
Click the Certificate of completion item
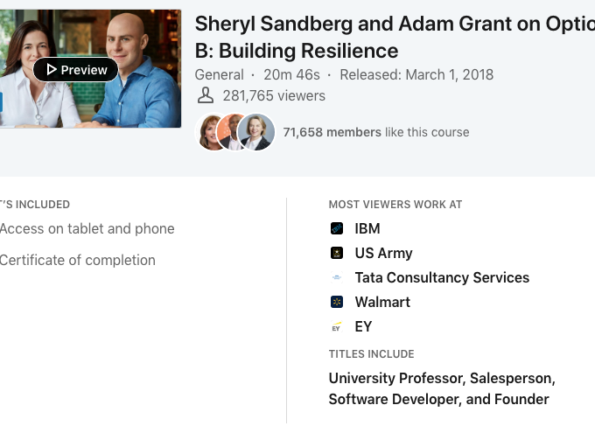coord(77,260)
